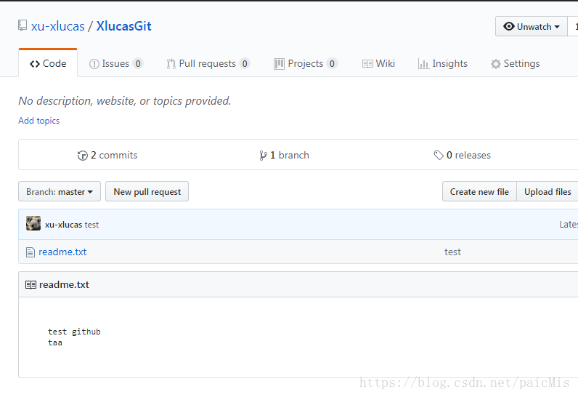Image resolution: width=578 pixels, height=397 pixels.
Task: Go to the Projects tab
Action: pyautogui.click(x=306, y=63)
